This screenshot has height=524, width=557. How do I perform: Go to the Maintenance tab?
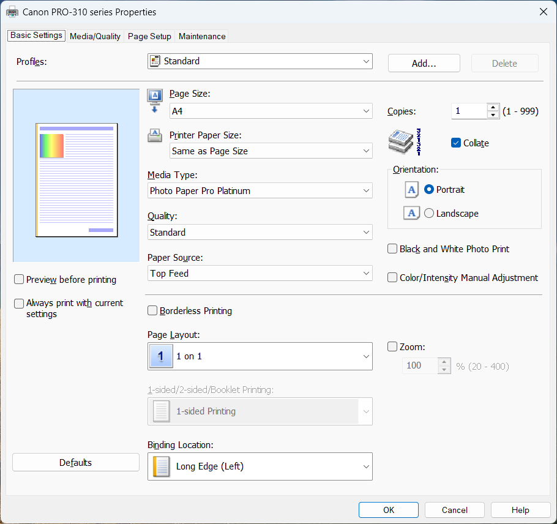point(202,36)
